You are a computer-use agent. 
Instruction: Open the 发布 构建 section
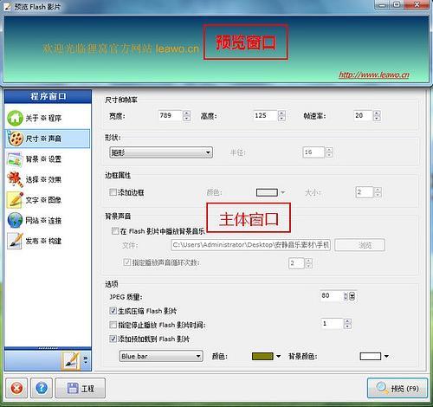pos(48,241)
